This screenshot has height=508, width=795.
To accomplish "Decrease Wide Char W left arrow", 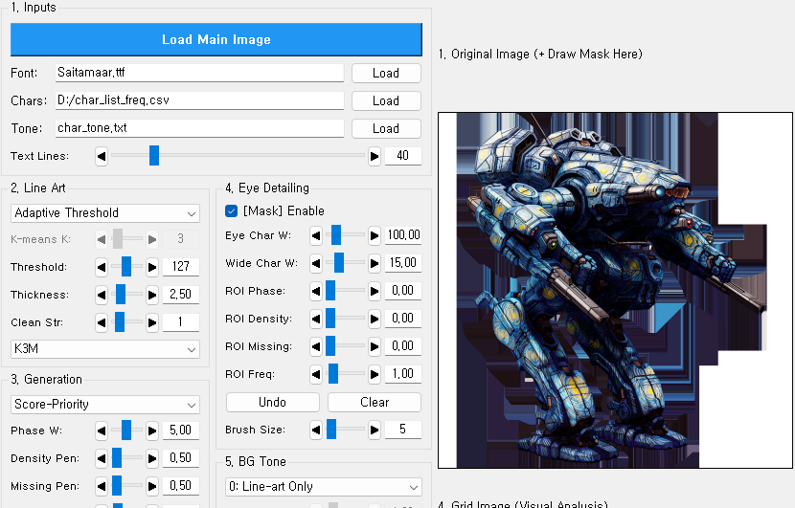I will tap(316, 263).
